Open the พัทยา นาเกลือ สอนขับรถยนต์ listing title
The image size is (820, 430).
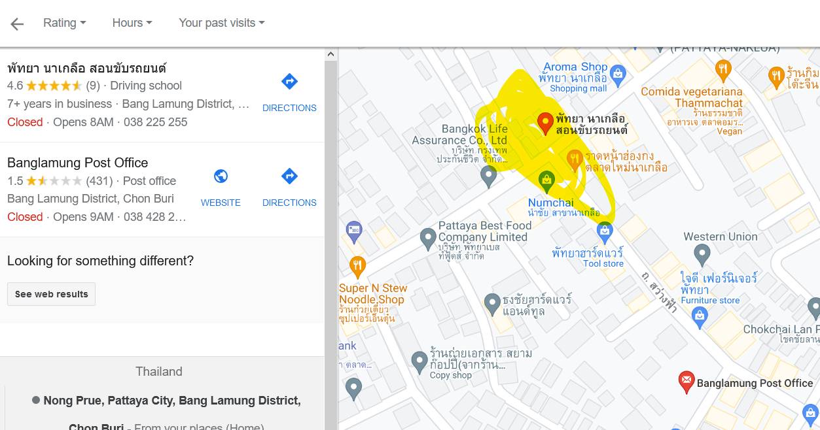[87, 68]
